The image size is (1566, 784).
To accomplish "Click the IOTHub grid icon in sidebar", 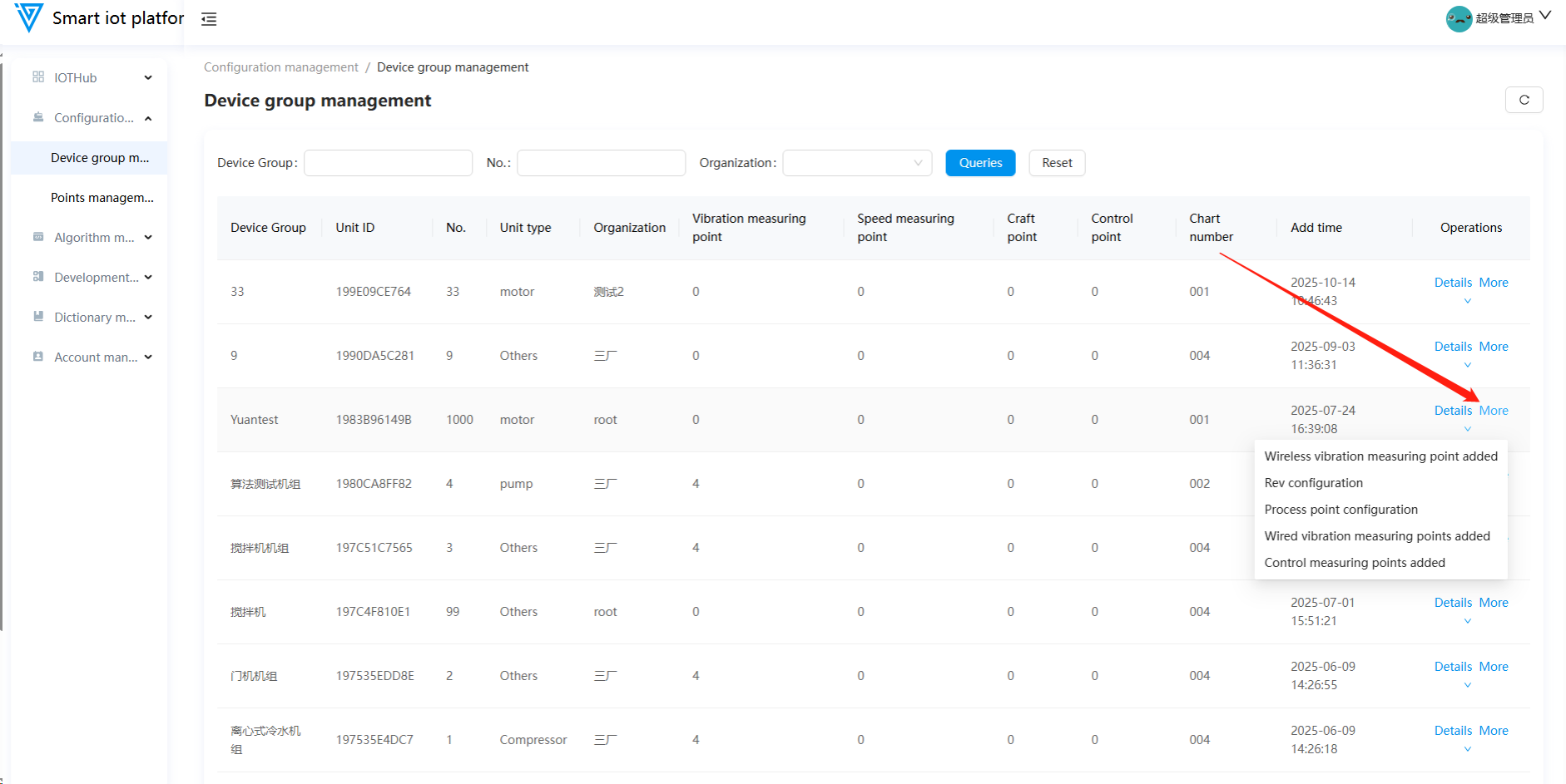I will 38,77.
